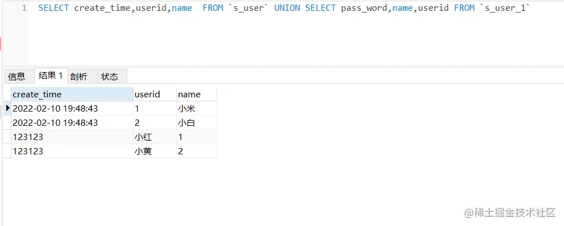Click pass_word in the SQL query

tap(364, 8)
